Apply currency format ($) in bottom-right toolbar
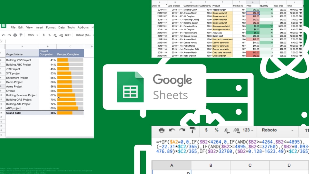This screenshot has width=309, height=174. tap(206, 130)
